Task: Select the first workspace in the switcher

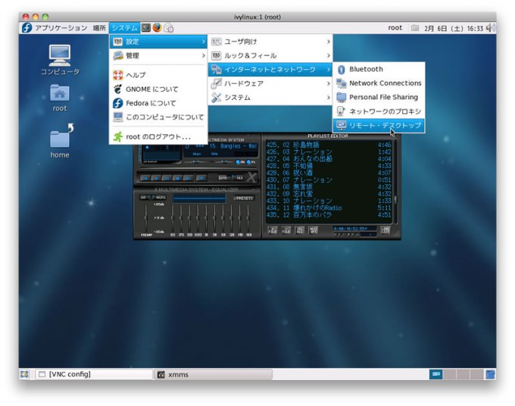Action: click(x=435, y=374)
